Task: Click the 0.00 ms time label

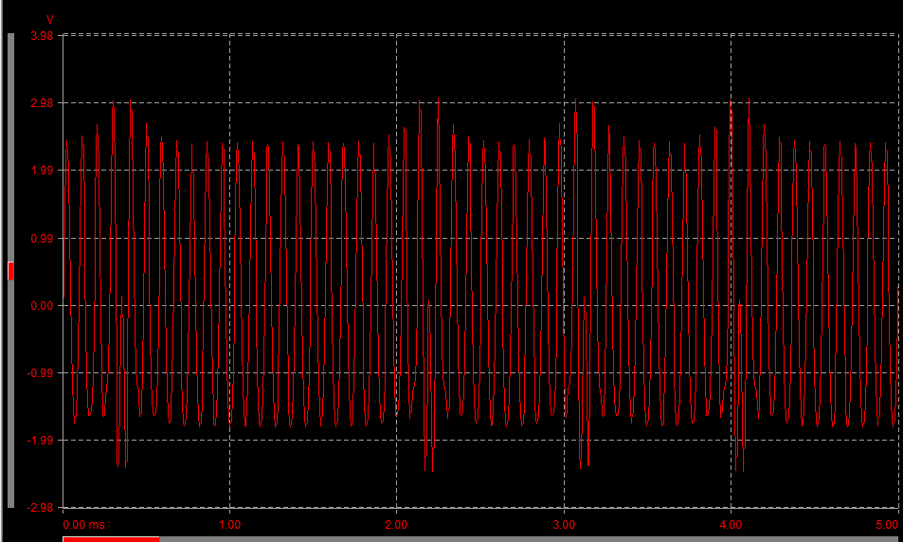Action: pos(84,525)
